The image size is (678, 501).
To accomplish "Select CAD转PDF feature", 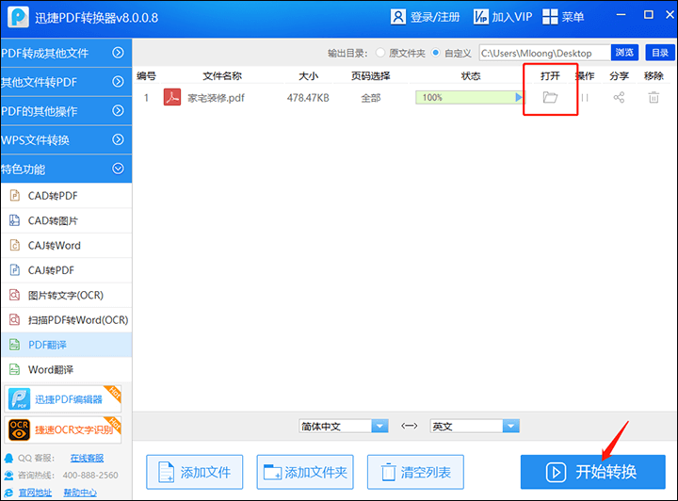I will tap(67, 196).
